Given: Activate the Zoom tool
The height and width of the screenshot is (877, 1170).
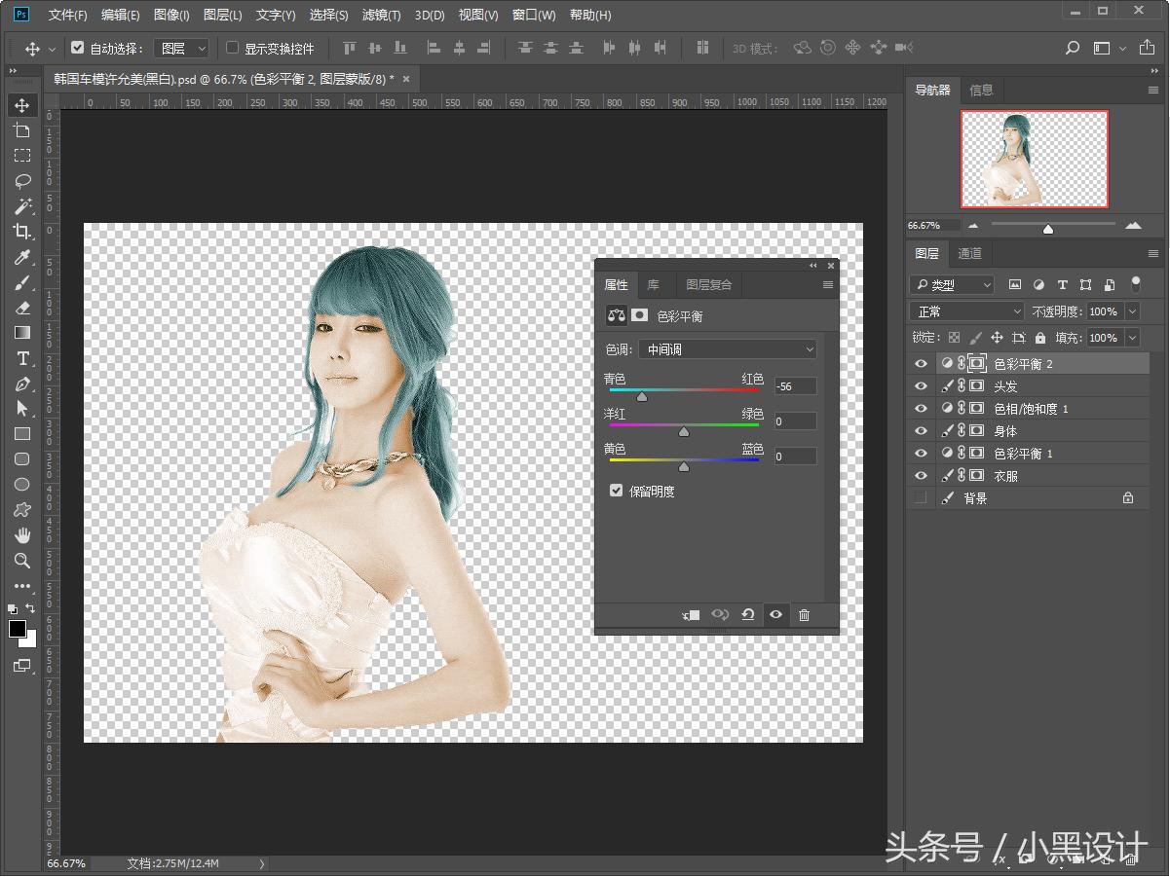Looking at the screenshot, I should [x=21, y=561].
